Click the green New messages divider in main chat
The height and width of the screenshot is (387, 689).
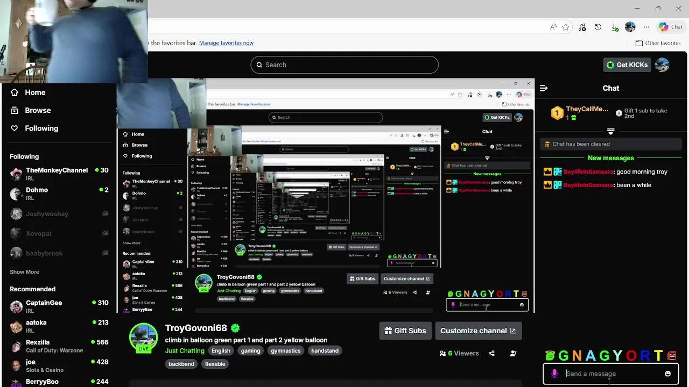611,158
